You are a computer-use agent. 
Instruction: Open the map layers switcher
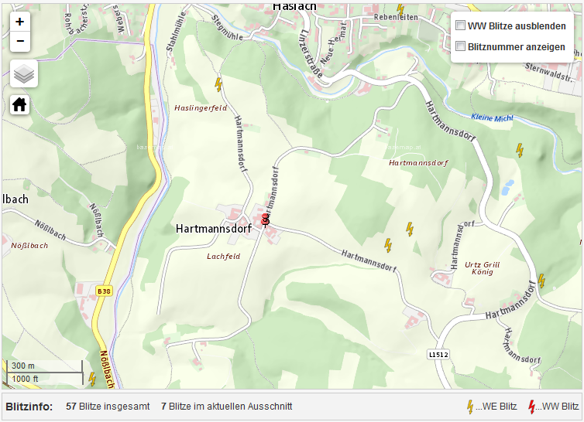[24, 73]
